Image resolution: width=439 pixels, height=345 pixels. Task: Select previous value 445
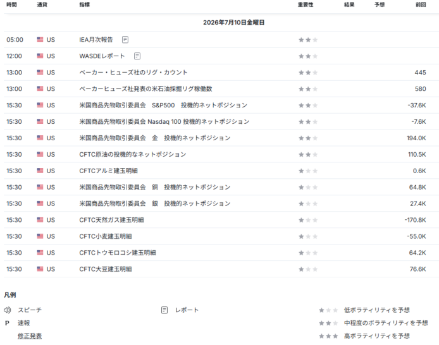tap(420, 73)
